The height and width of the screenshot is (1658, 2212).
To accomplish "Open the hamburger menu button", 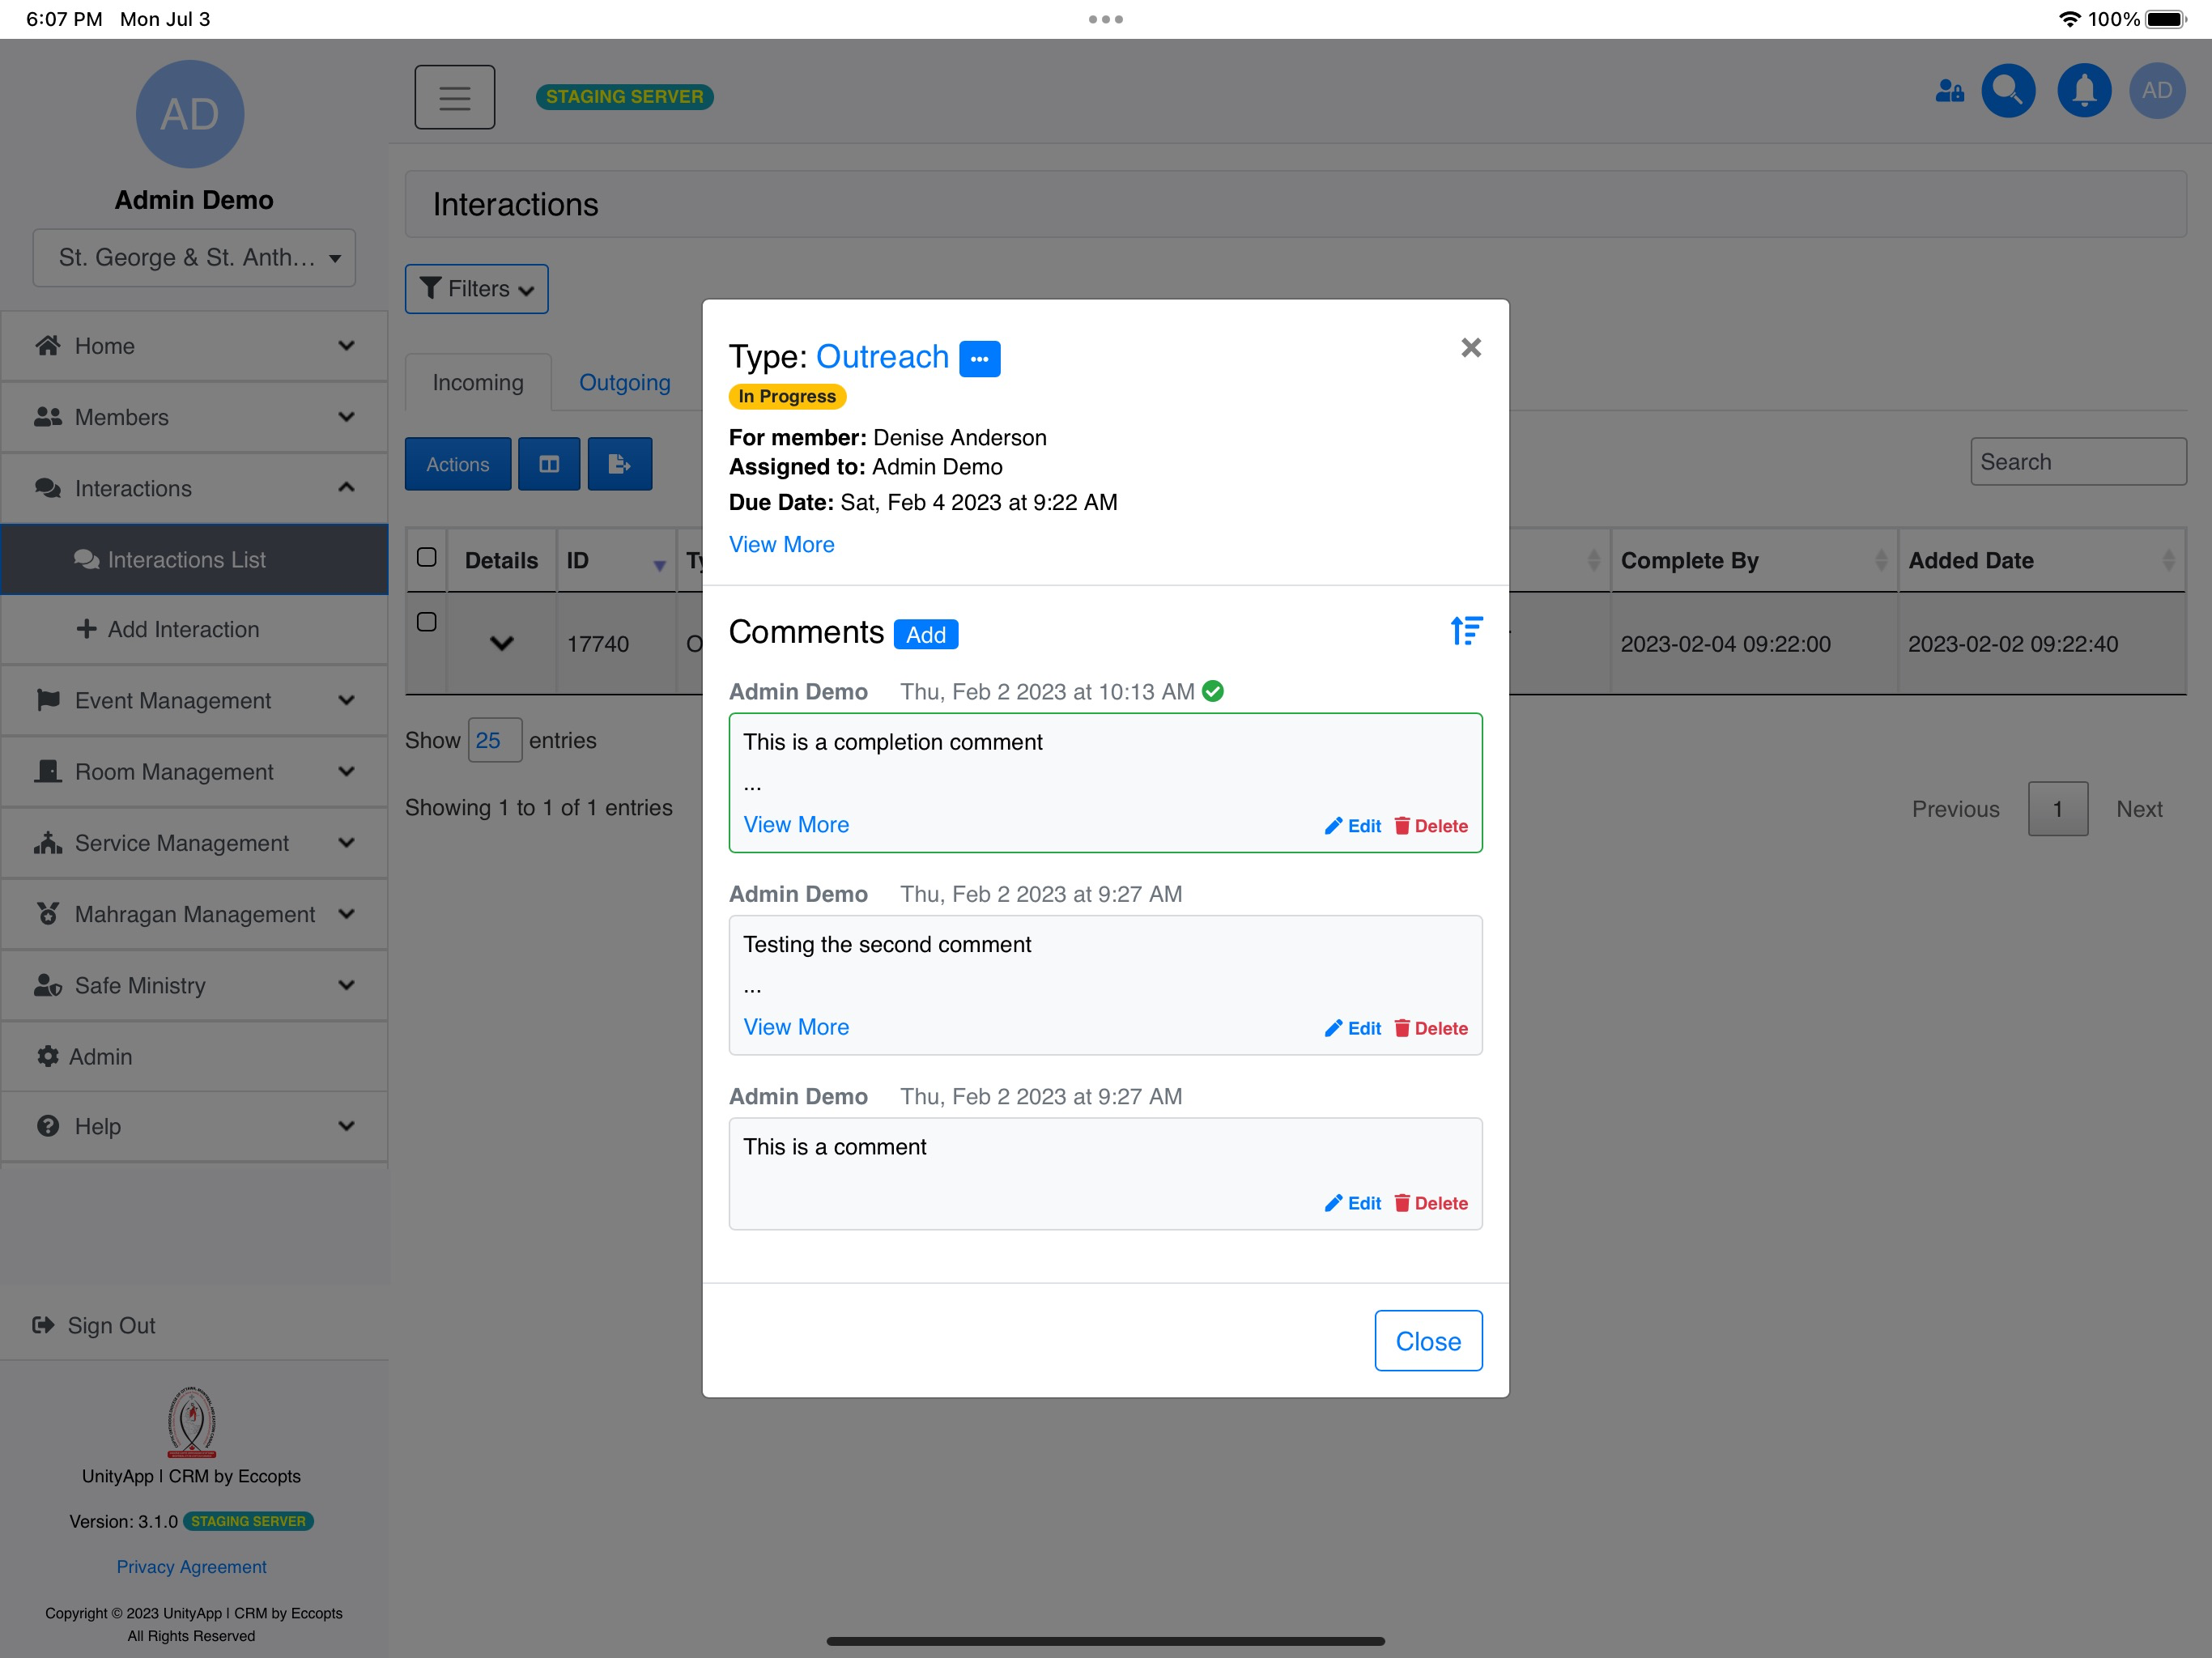I will click(454, 97).
